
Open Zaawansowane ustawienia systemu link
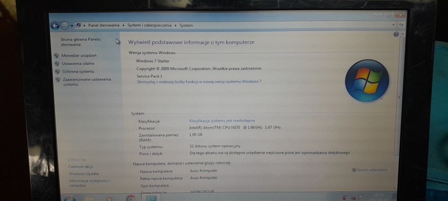pos(87,82)
